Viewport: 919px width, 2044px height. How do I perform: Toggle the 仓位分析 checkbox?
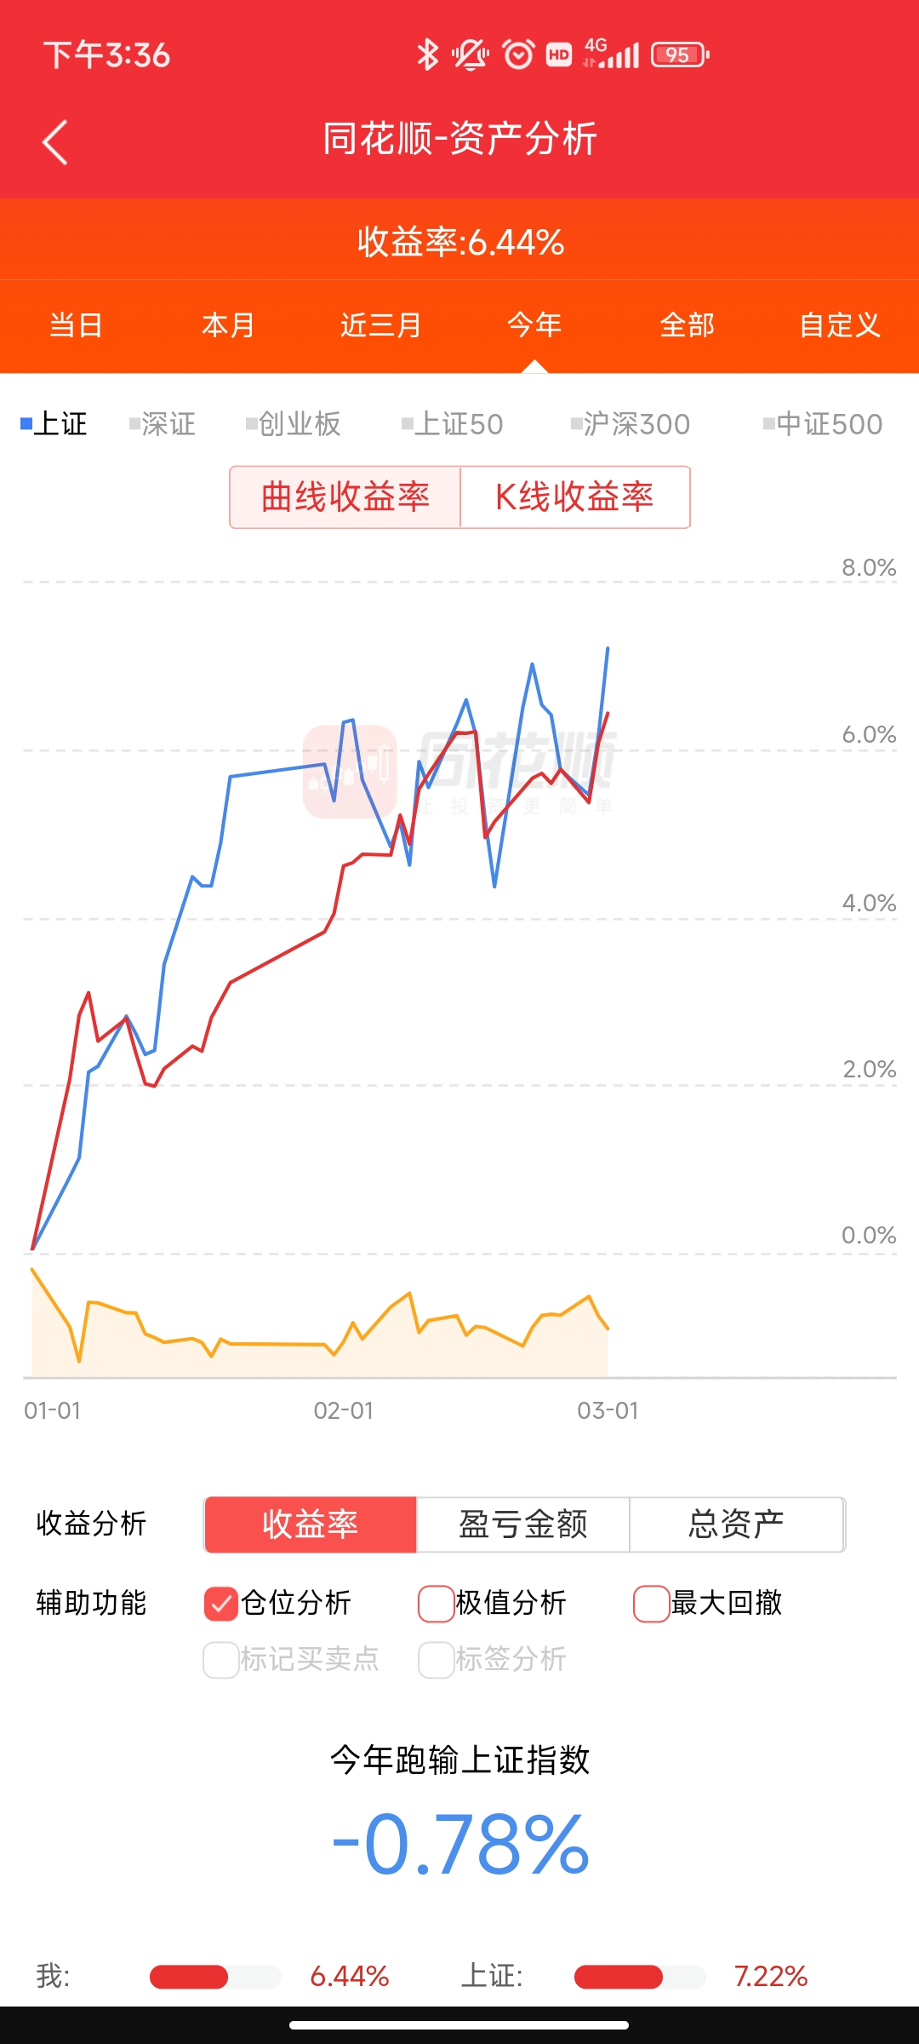(221, 1604)
